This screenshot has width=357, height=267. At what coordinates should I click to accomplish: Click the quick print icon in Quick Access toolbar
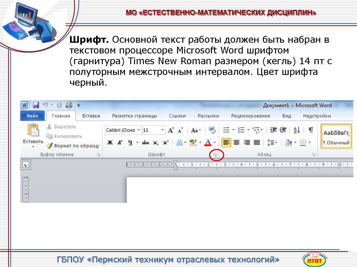click(x=69, y=105)
